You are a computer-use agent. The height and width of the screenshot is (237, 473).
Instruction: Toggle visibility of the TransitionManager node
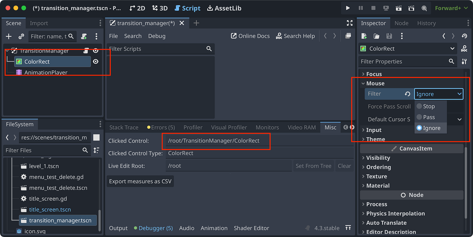[96, 51]
